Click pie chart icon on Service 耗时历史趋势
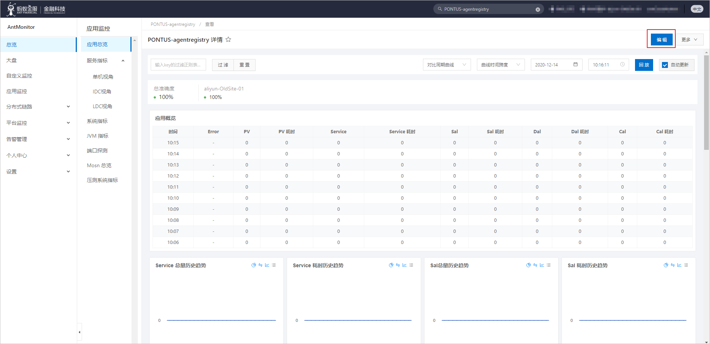Screen dimensions: 710x344 tap(391, 265)
